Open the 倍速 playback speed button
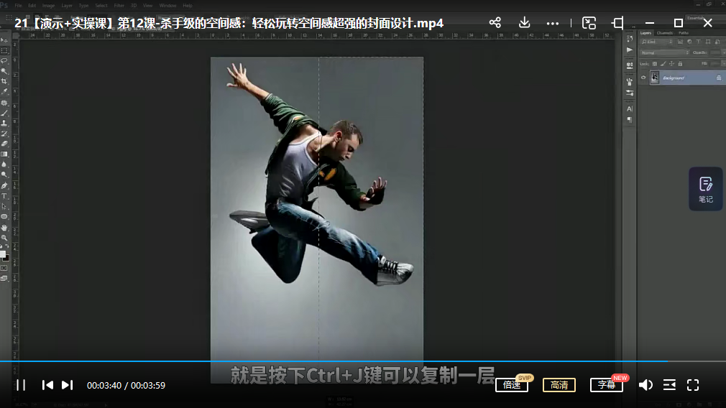The image size is (726, 408). 512,385
